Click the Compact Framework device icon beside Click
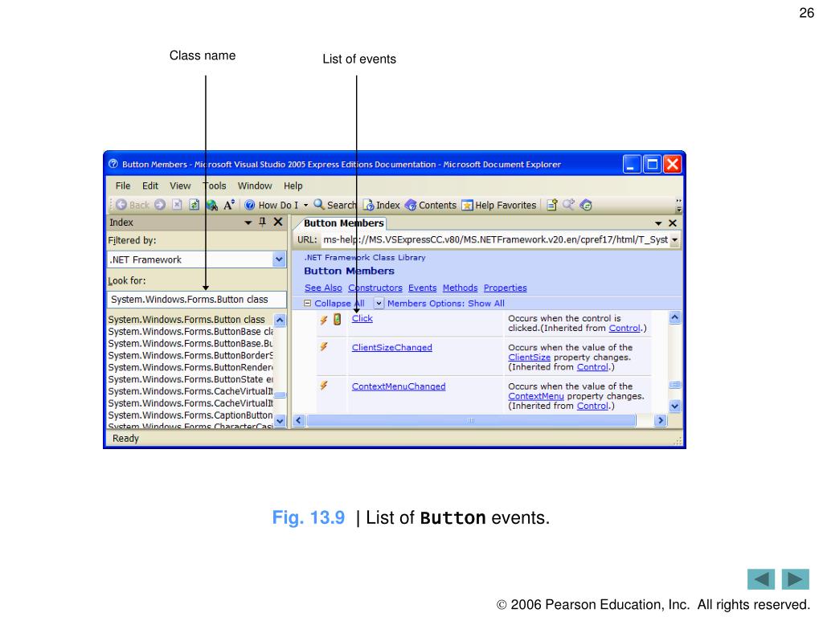The image size is (823, 617). tap(338, 319)
